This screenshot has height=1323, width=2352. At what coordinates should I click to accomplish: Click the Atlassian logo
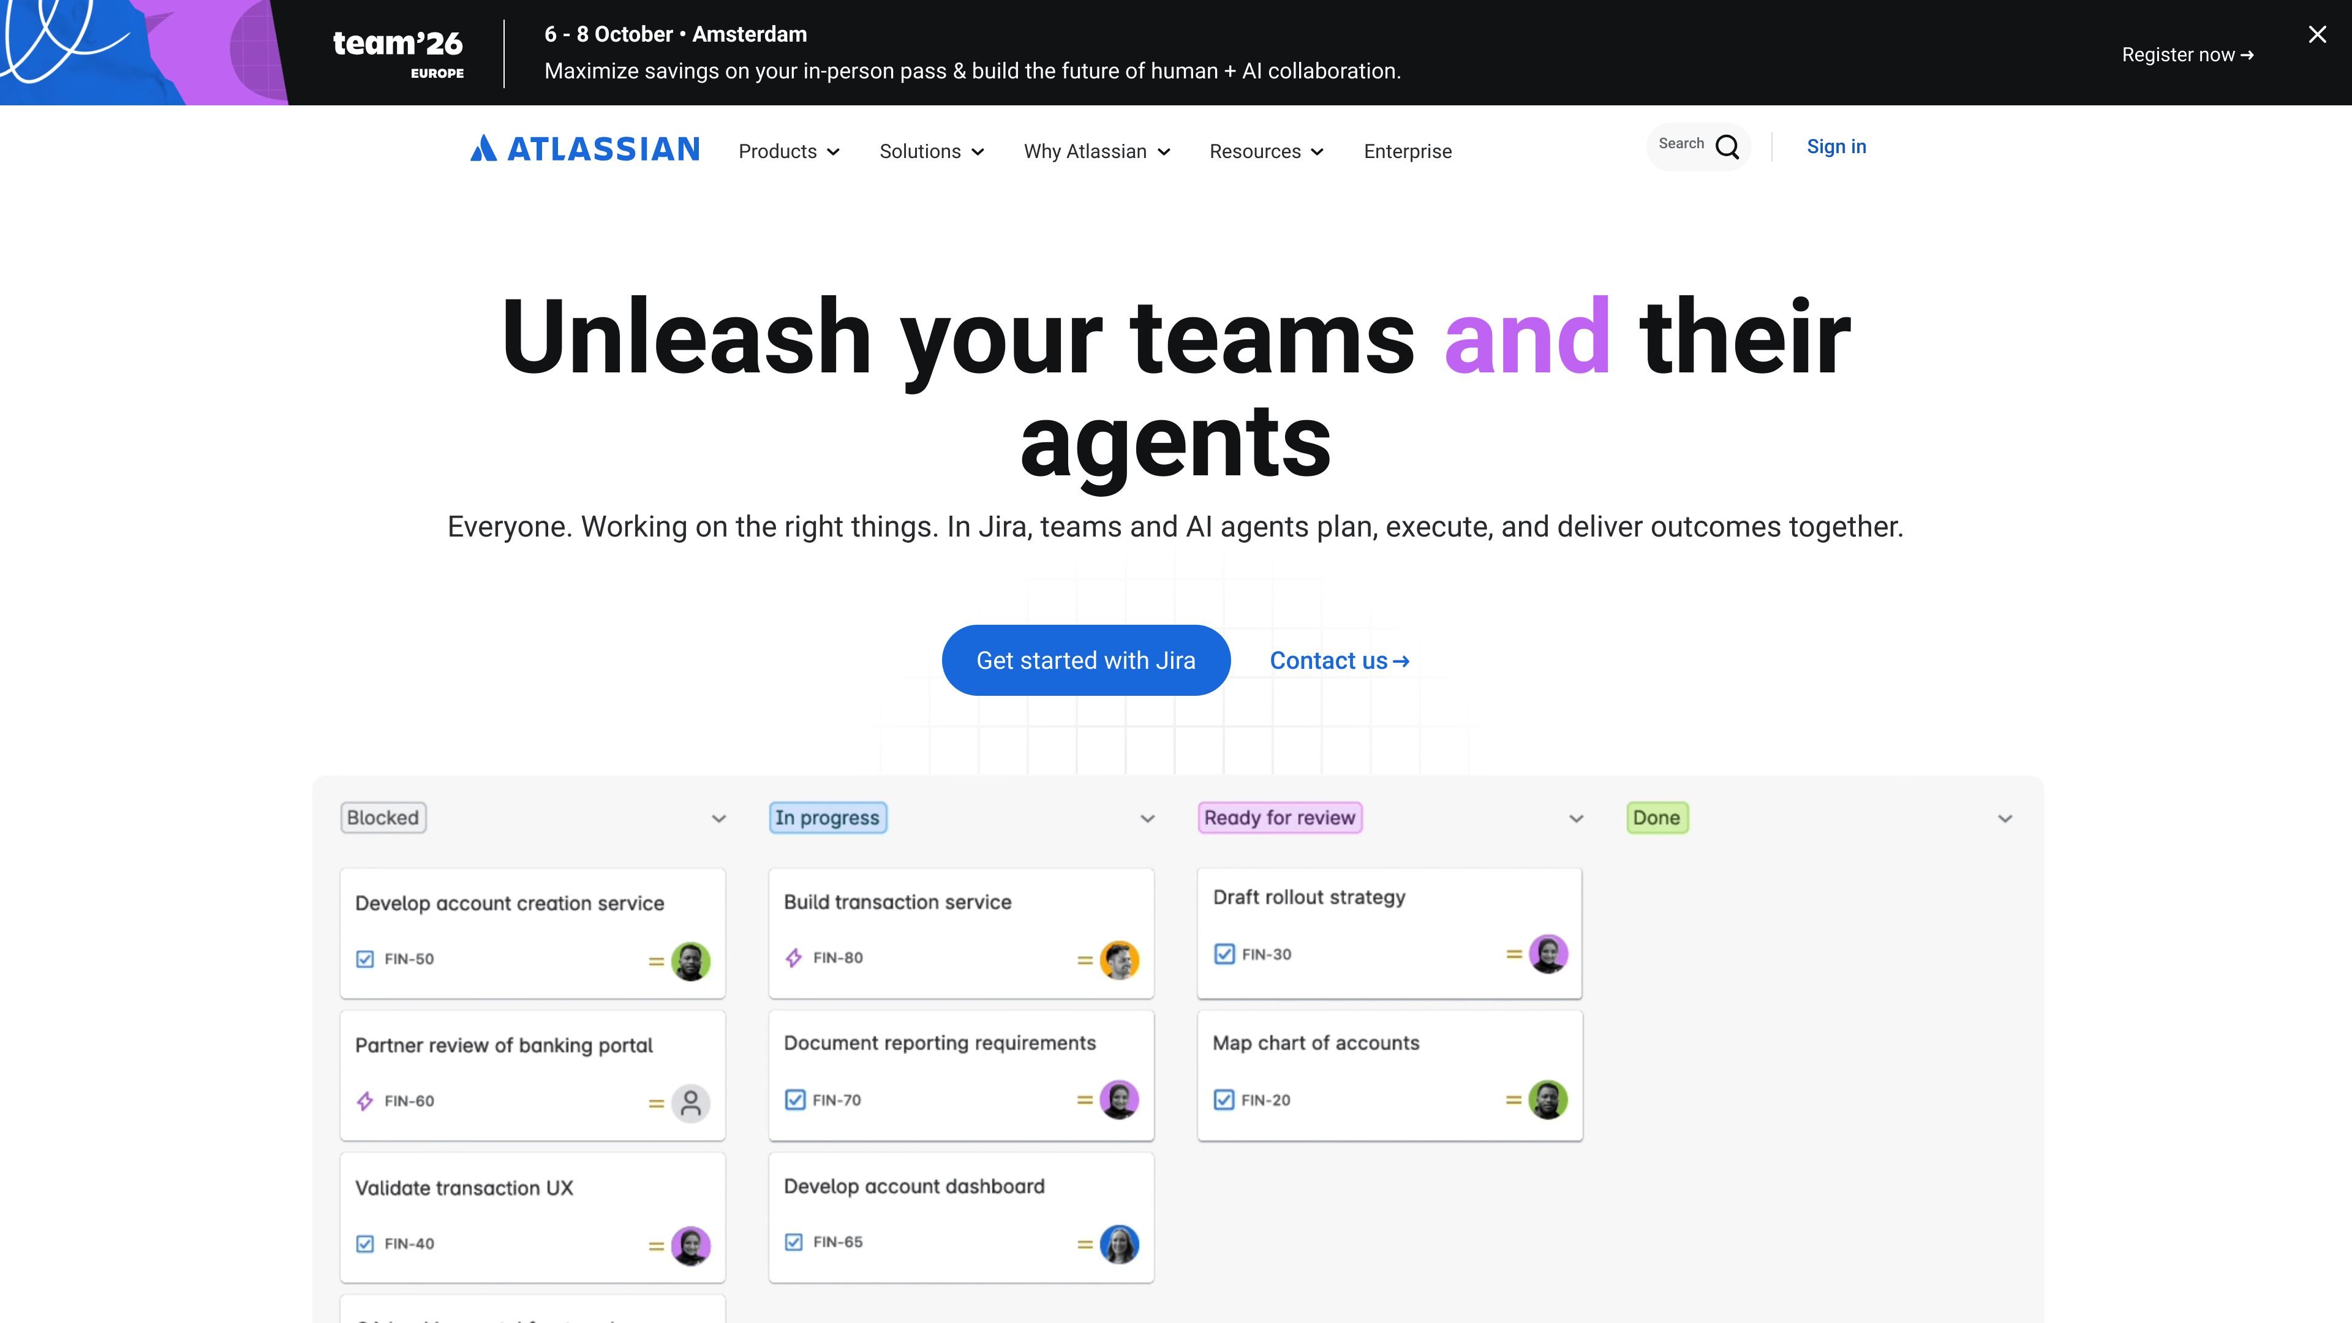pos(586,149)
